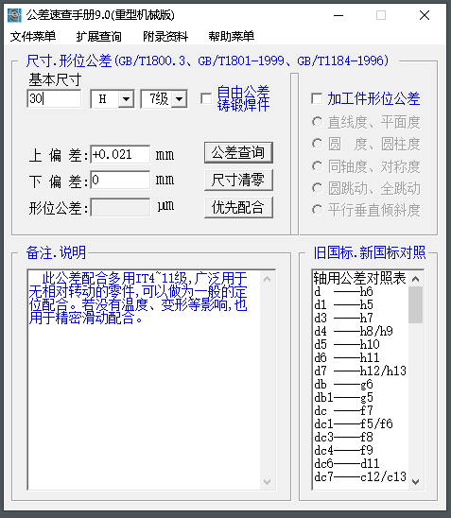Select the row d6 ——h11
Image resolution: width=451 pixels, height=518 pixels.
pyautogui.click(x=360, y=357)
